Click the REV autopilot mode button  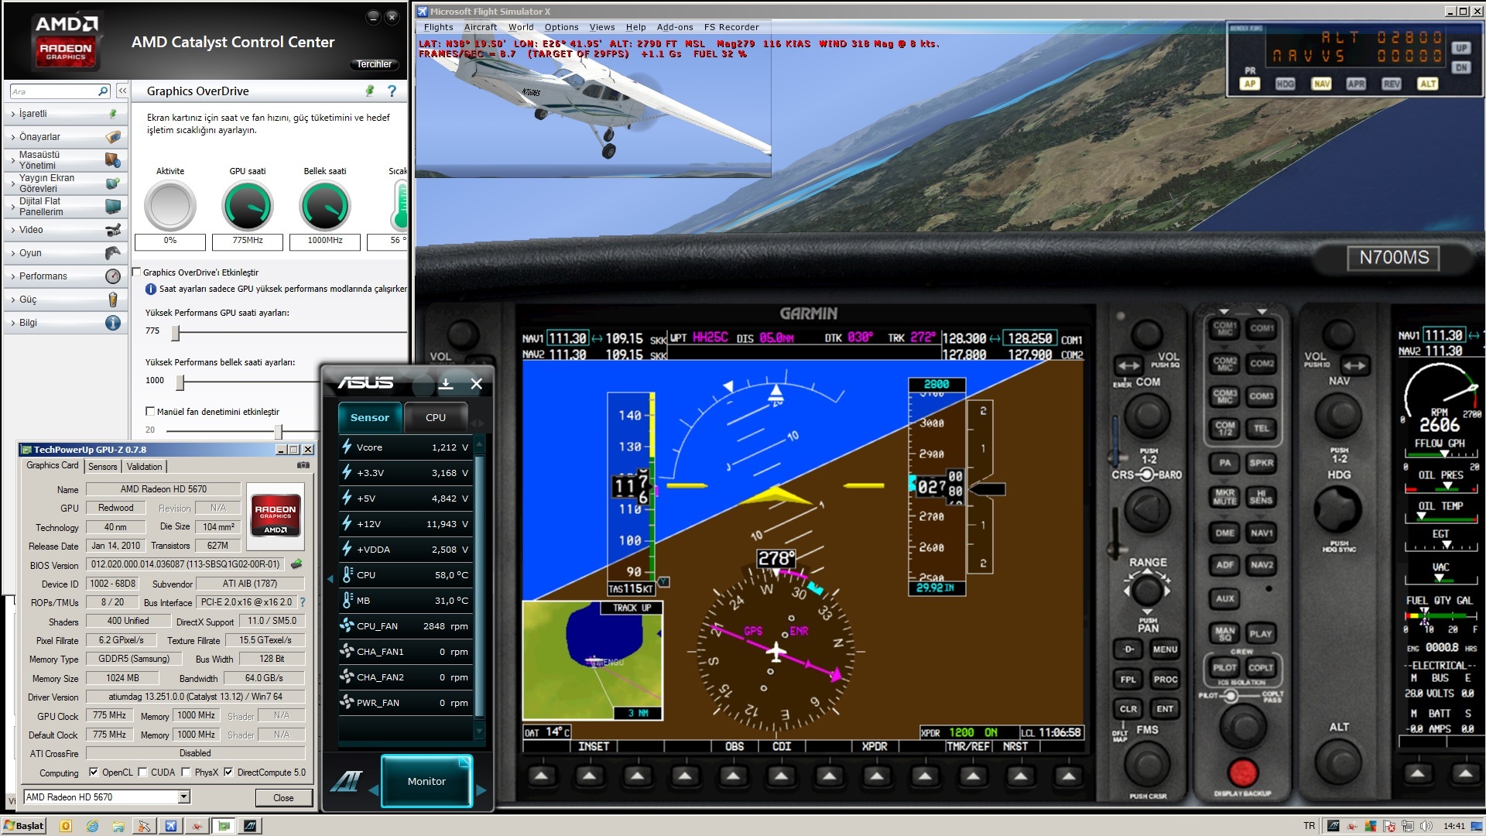click(x=1392, y=84)
